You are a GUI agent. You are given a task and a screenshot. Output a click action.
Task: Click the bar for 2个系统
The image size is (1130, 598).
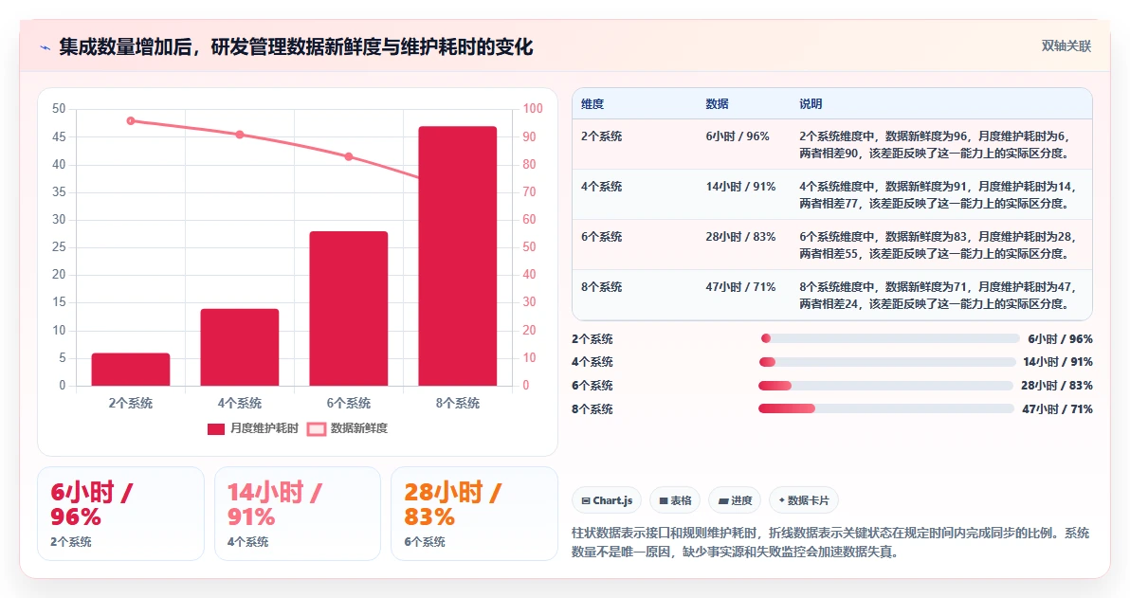(131, 369)
